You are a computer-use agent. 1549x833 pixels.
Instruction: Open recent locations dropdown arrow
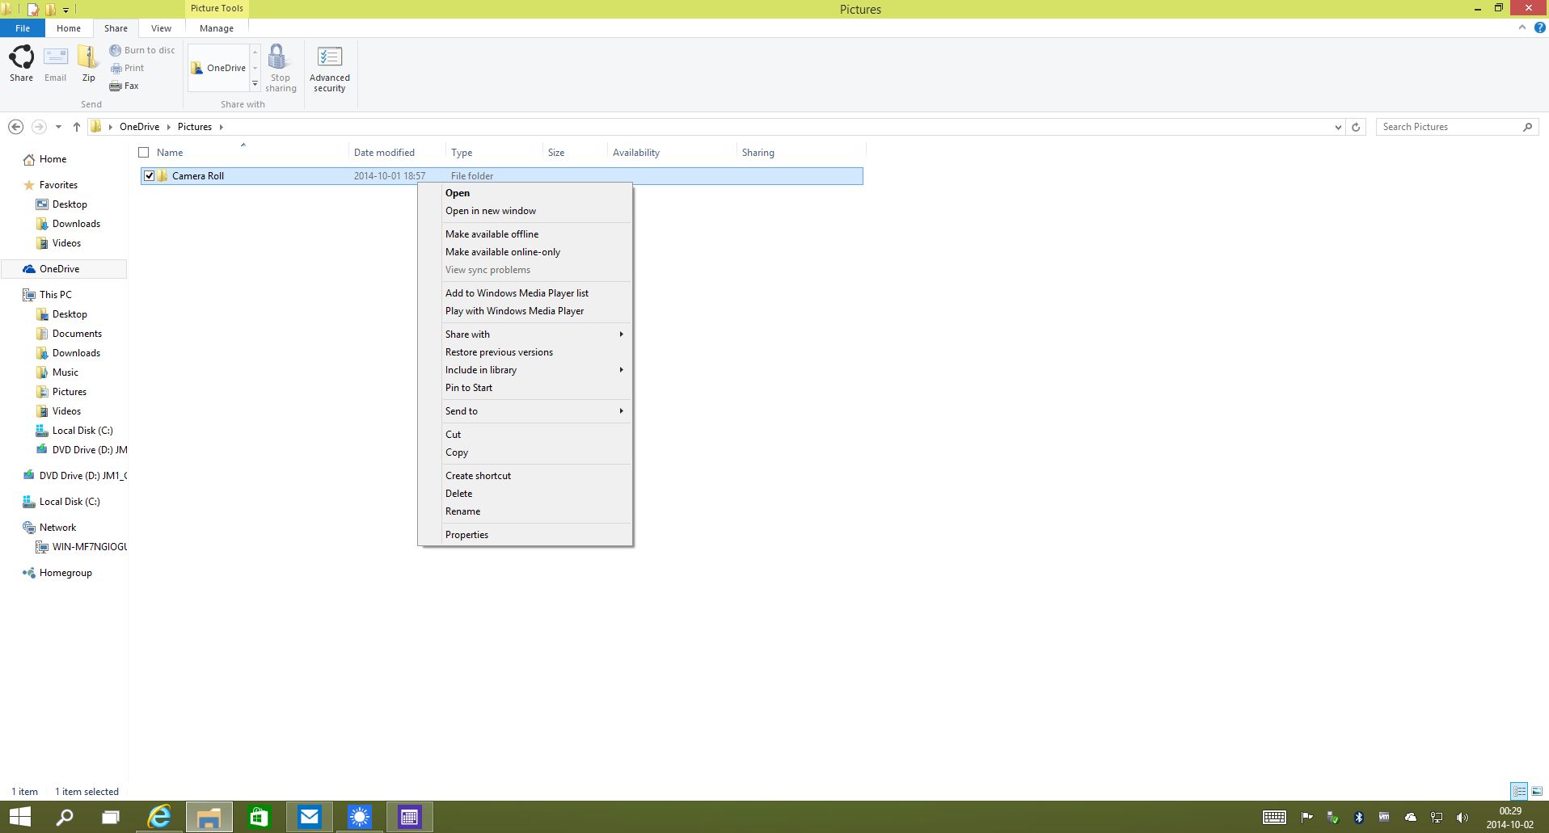pyautogui.click(x=58, y=127)
